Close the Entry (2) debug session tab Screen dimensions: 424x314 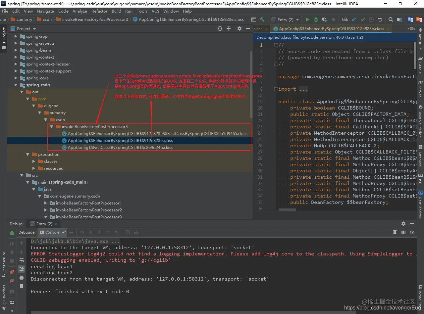(x=55, y=224)
